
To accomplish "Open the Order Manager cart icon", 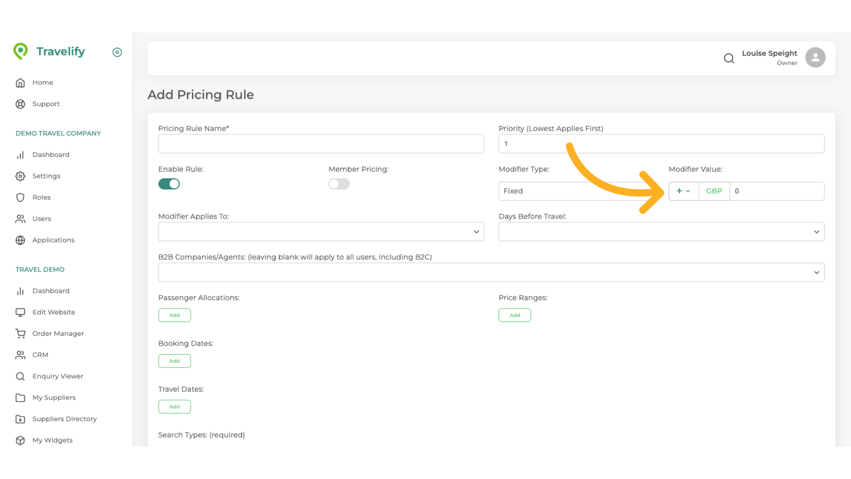I will click(x=20, y=334).
